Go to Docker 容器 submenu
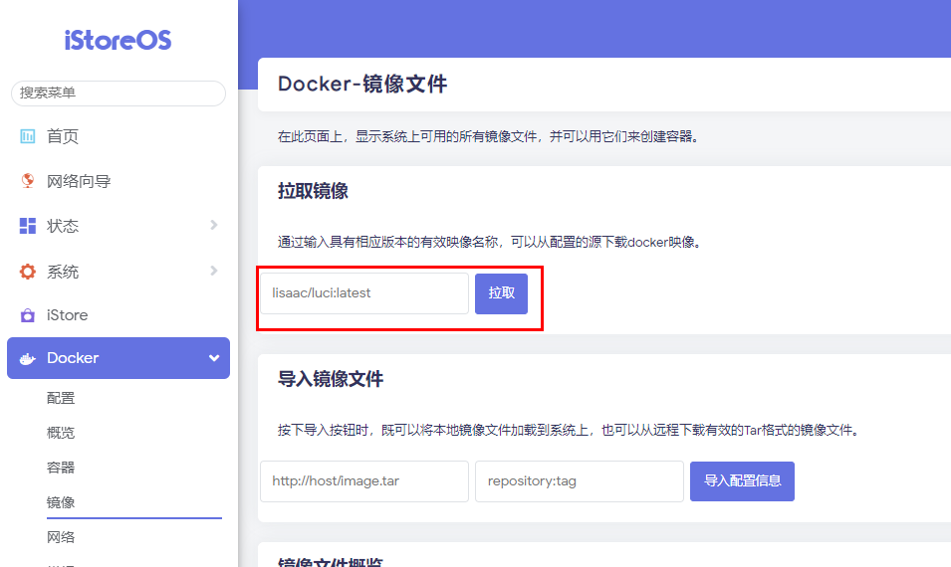Image resolution: width=951 pixels, height=567 pixels. point(61,468)
